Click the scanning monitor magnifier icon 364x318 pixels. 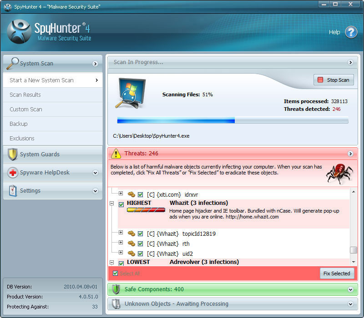(131, 93)
